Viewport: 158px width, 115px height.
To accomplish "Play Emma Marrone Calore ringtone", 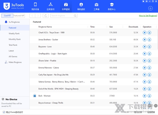I will 145,68.
